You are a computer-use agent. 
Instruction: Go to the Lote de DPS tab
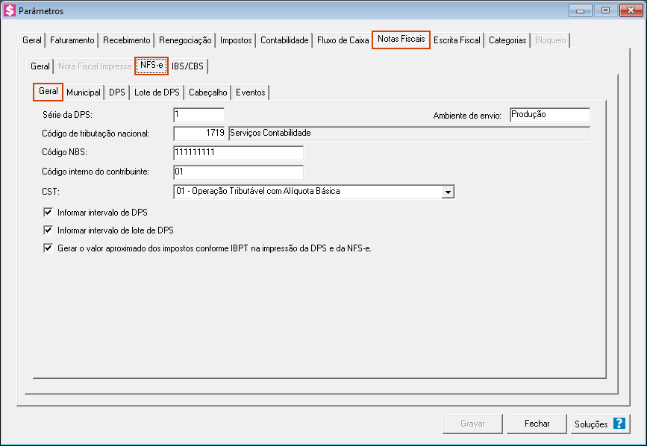pyautogui.click(x=157, y=92)
